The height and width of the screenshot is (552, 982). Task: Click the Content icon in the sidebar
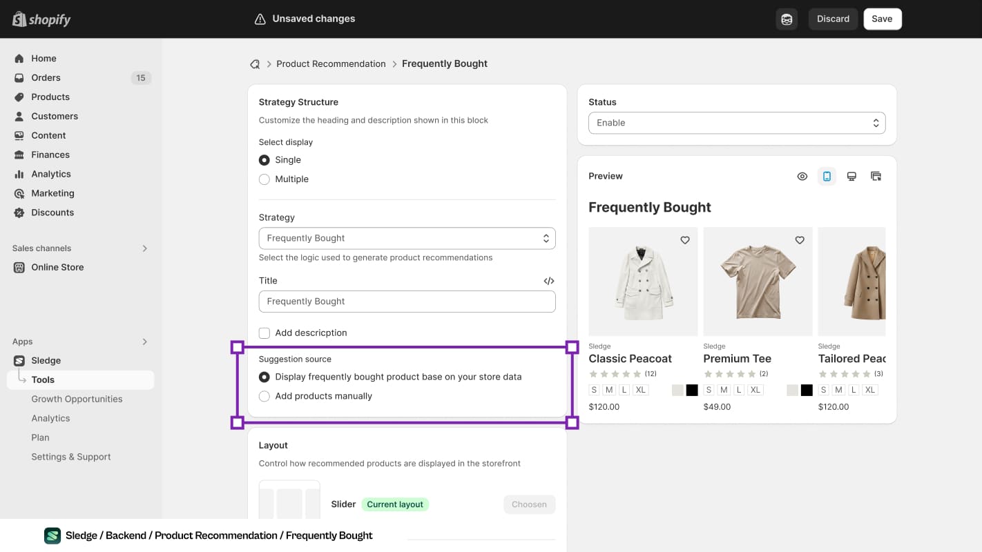[19, 136]
